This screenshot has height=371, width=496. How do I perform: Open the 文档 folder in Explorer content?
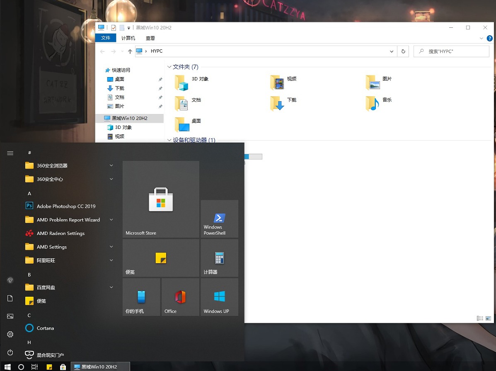pyautogui.click(x=188, y=104)
